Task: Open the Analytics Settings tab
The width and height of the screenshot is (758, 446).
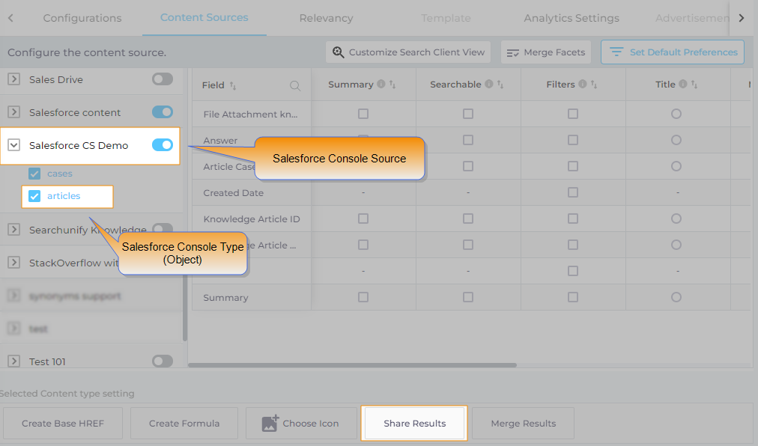Action: point(571,18)
